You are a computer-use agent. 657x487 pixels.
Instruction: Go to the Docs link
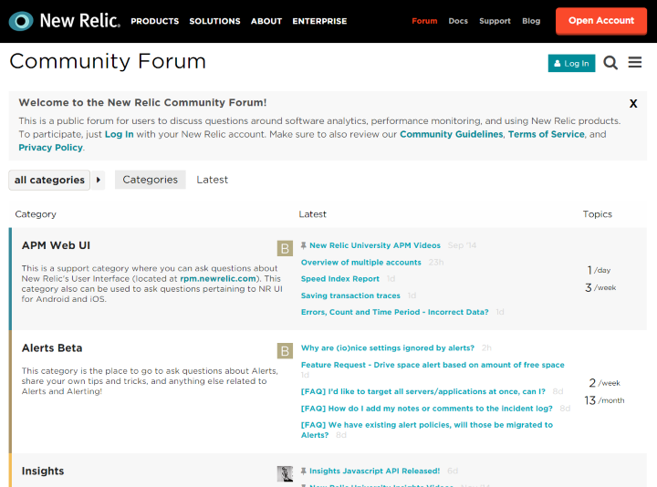click(x=458, y=21)
